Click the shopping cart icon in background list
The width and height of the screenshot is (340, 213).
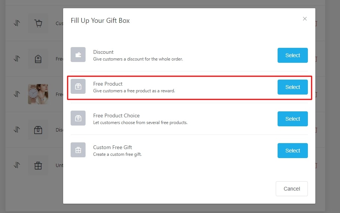pos(38,23)
